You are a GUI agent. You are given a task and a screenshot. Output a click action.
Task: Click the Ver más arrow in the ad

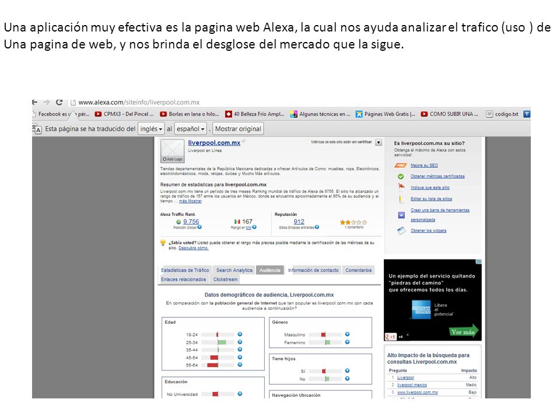[x=464, y=332]
